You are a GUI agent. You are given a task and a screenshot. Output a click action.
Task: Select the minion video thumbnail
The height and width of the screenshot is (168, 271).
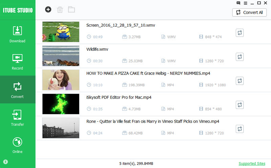tap(61, 32)
